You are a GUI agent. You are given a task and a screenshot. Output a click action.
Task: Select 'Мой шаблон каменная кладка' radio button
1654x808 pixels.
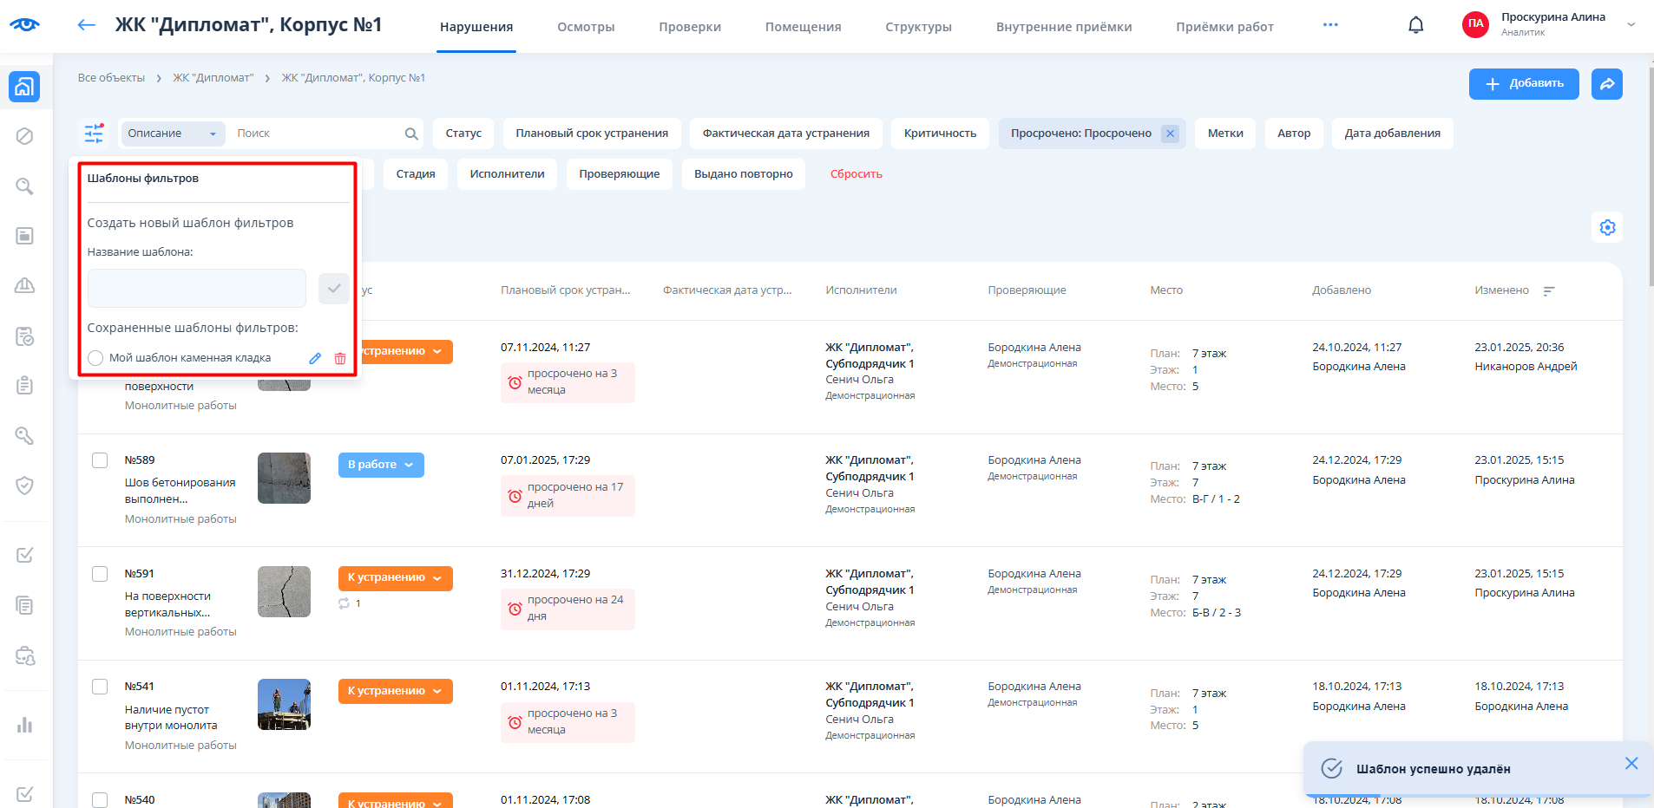[x=95, y=358]
